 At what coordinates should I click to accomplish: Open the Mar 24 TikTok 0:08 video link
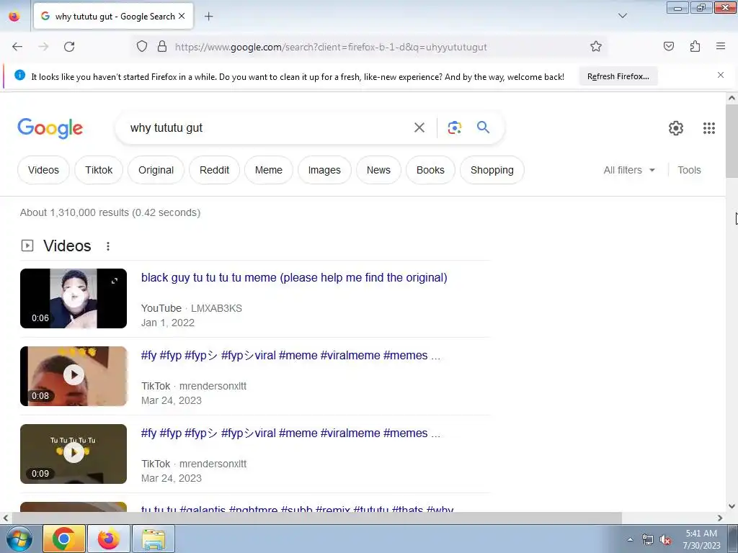[290, 356]
